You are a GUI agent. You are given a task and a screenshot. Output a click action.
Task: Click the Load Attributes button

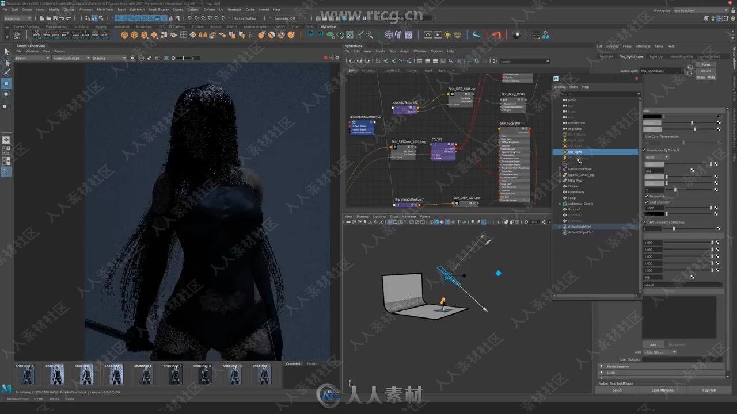tap(663, 390)
